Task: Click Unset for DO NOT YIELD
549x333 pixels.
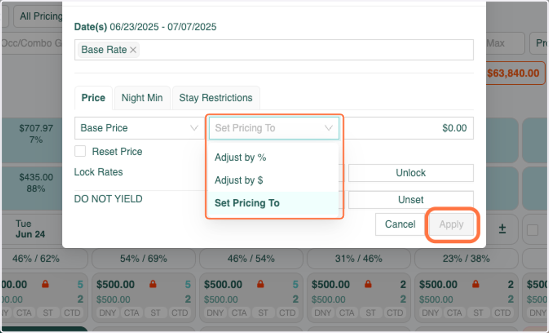Action: point(411,200)
